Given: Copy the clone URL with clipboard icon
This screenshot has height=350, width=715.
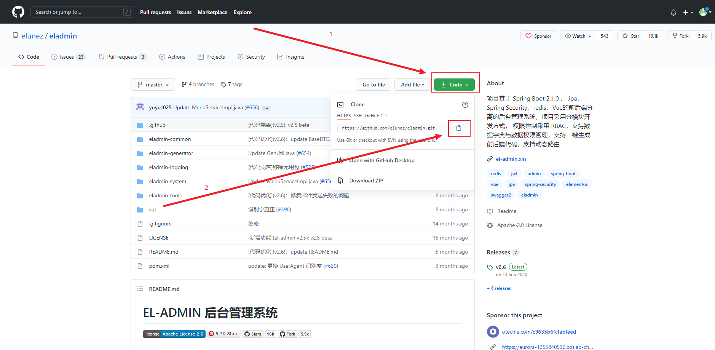Looking at the screenshot, I should click(x=459, y=128).
